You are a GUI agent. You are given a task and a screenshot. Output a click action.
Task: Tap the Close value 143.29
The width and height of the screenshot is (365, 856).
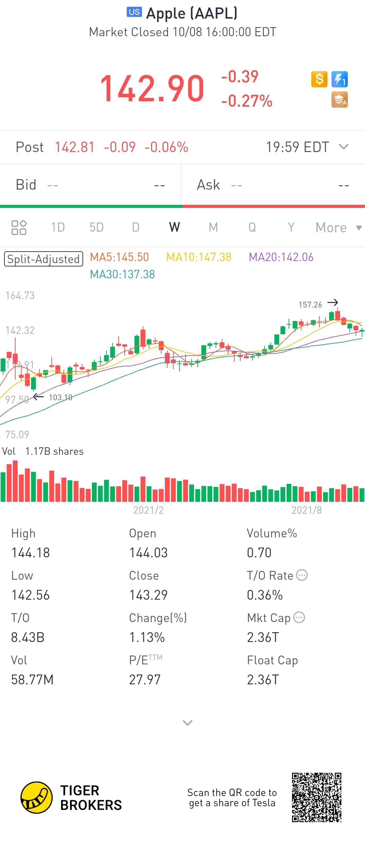click(148, 595)
